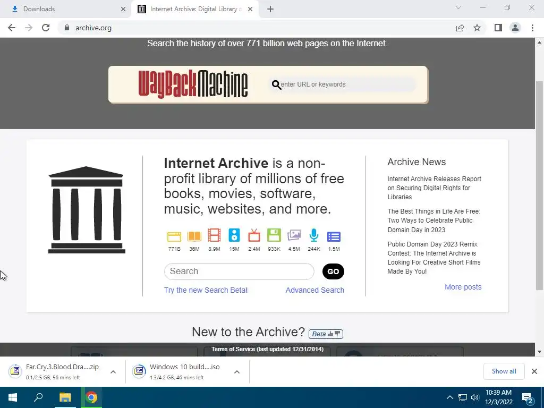Open Chrome three-dot menu
This screenshot has height=408, width=544.
pyautogui.click(x=532, y=28)
